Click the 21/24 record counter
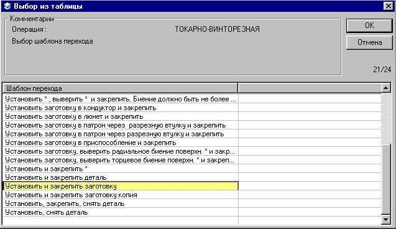 tap(382, 70)
